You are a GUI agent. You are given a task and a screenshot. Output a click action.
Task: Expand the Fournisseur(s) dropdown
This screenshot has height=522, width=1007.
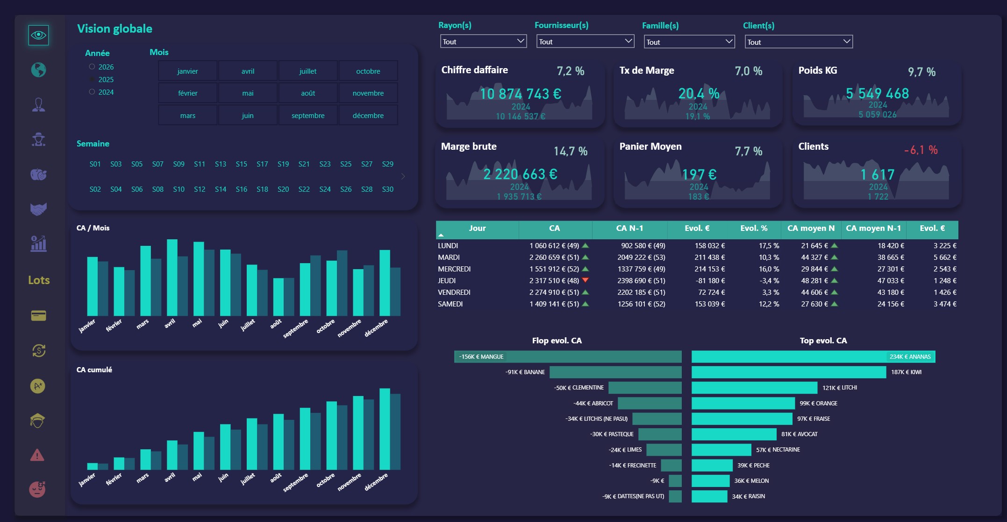(x=585, y=42)
